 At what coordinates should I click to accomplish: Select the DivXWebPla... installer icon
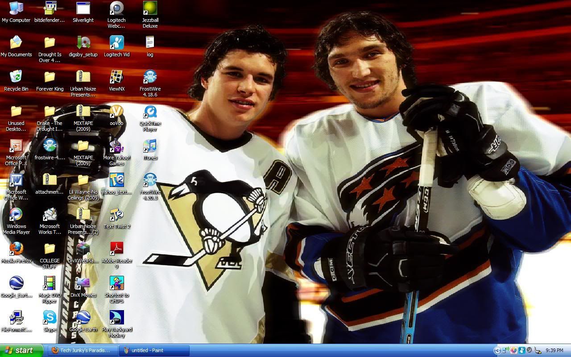click(83, 253)
